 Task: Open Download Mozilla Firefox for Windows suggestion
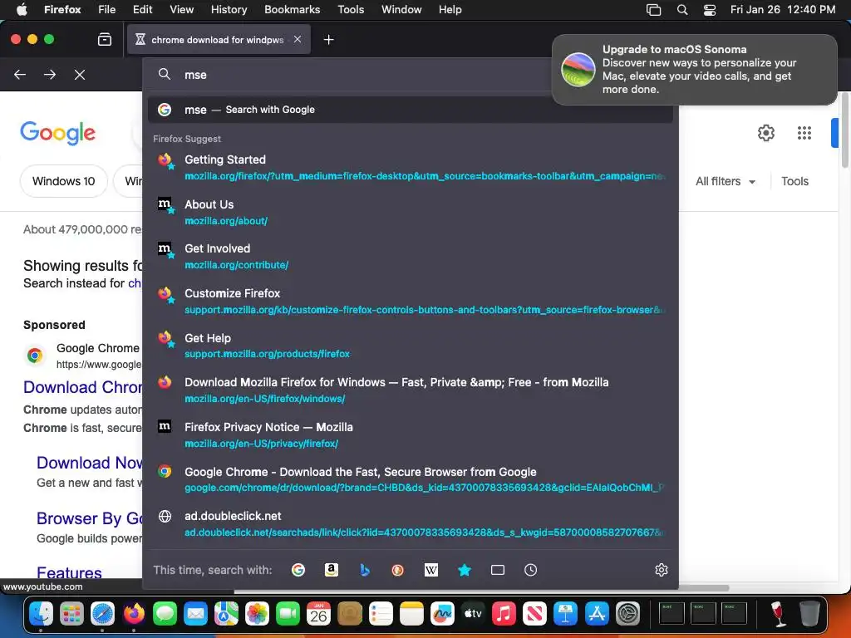[411, 390]
